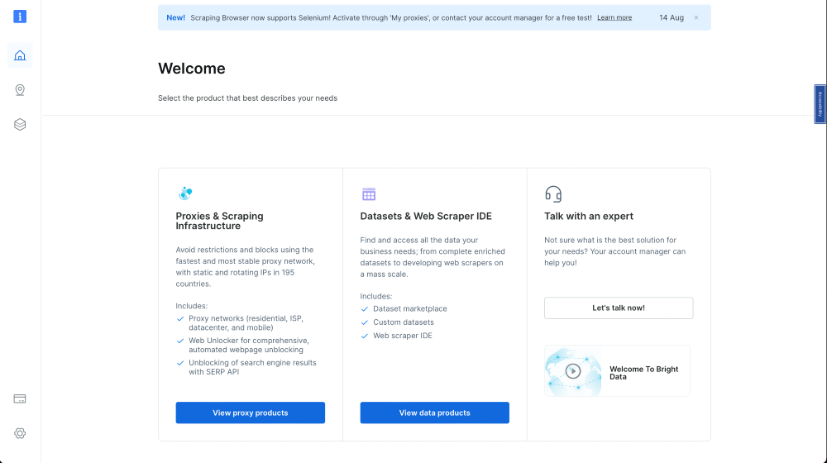Click the headset icon for expert help
The height and width of the screenshot is (463, 827).
point(553,194)
